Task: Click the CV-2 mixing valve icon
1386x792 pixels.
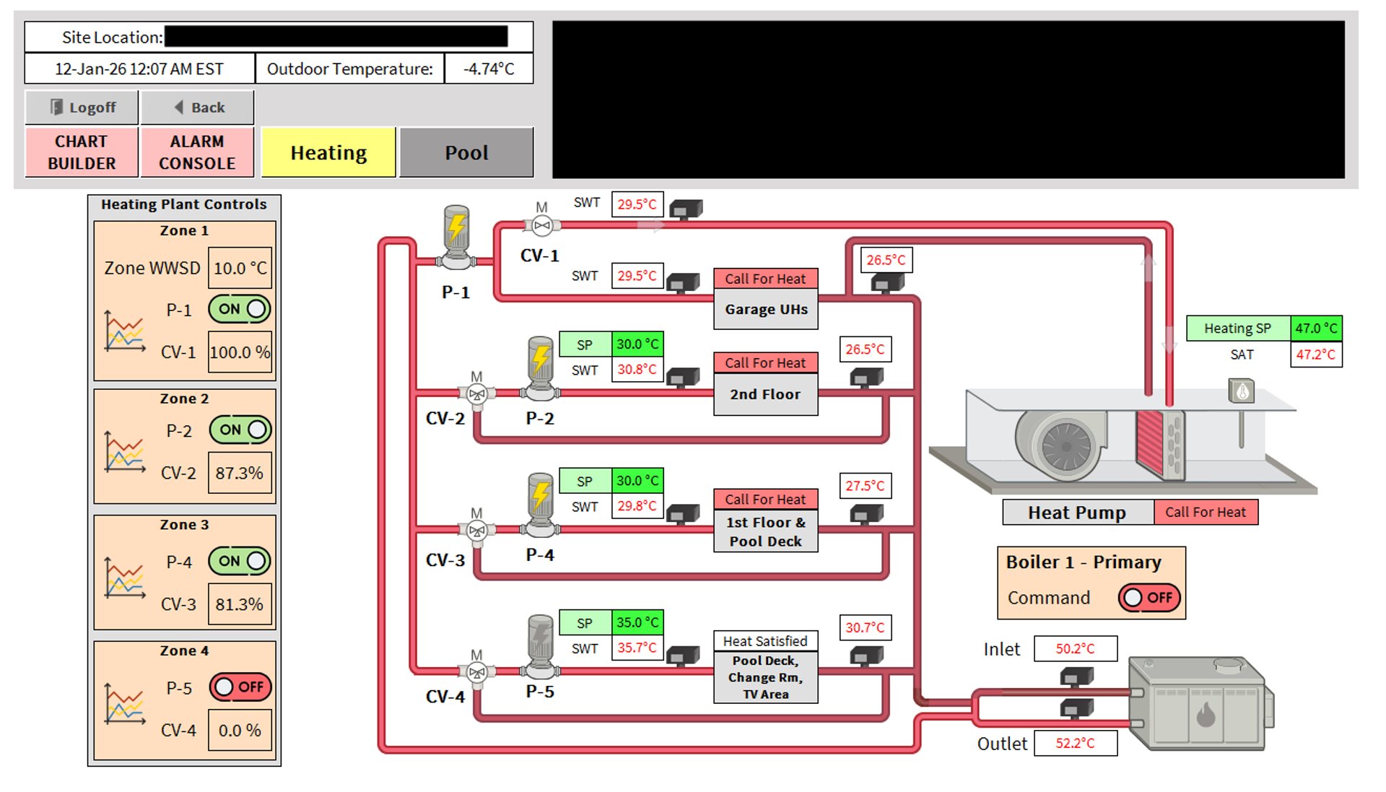Action: 476,393
